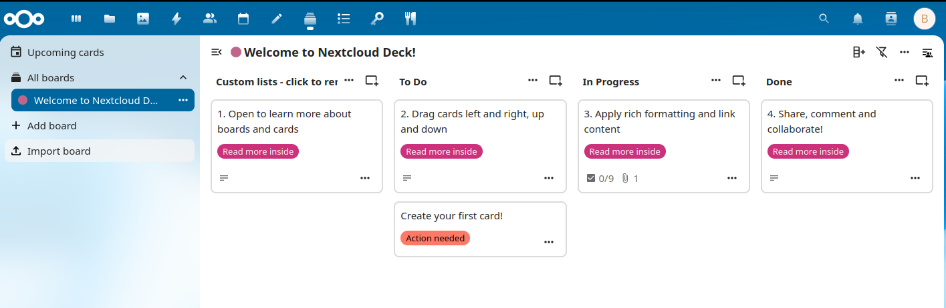Open To Do list actions menu
Screen dimensions: 946x308
[x=533, y=81]
